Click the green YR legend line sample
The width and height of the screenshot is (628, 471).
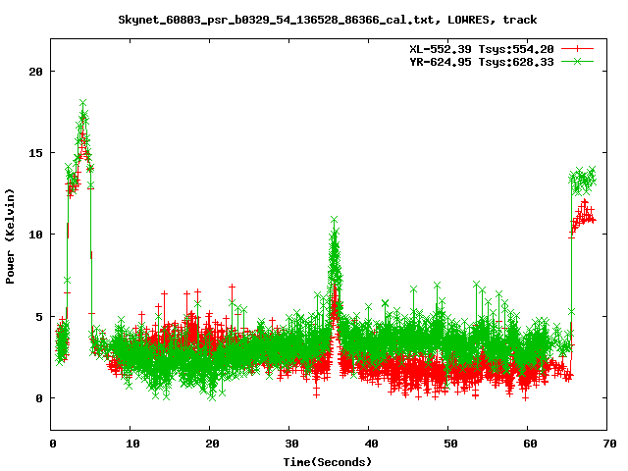[x=577, y=62]
